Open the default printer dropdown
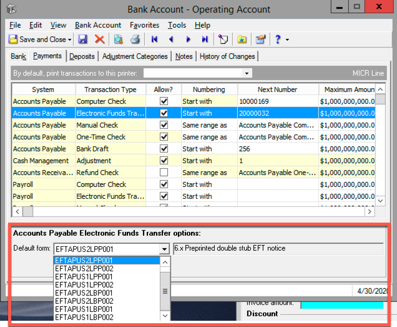This screenshot has width=397, height=327. [x=247, y=74]
